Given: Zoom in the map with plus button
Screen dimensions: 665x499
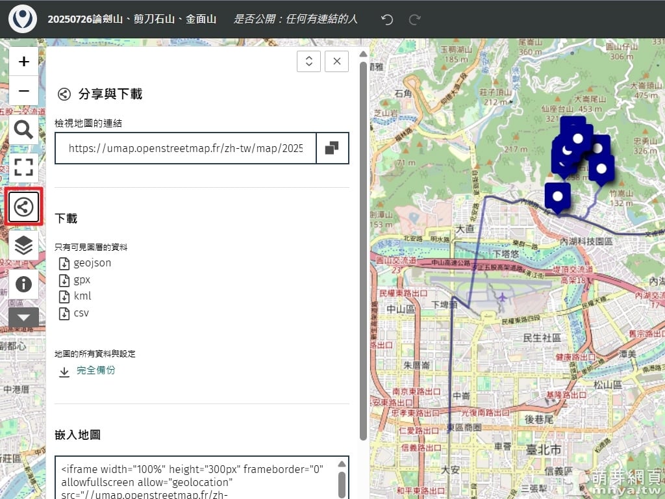Looking at the screenshot, I should coord(24,62).
